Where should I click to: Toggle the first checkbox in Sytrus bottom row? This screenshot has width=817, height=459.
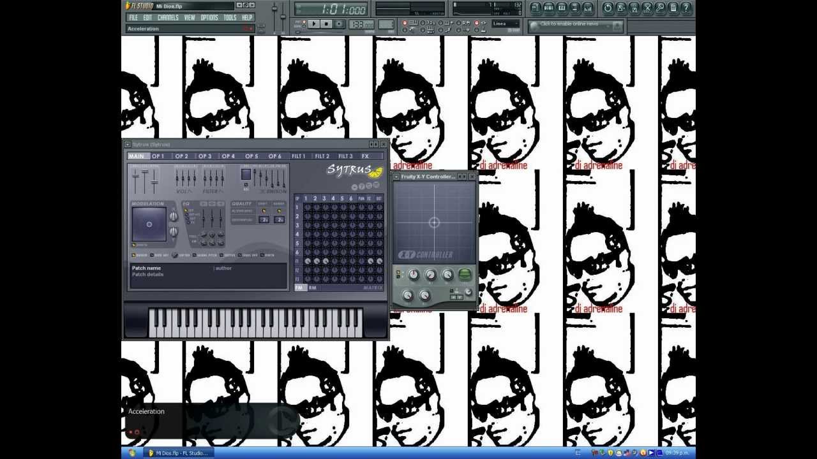[x=134, y=255]
